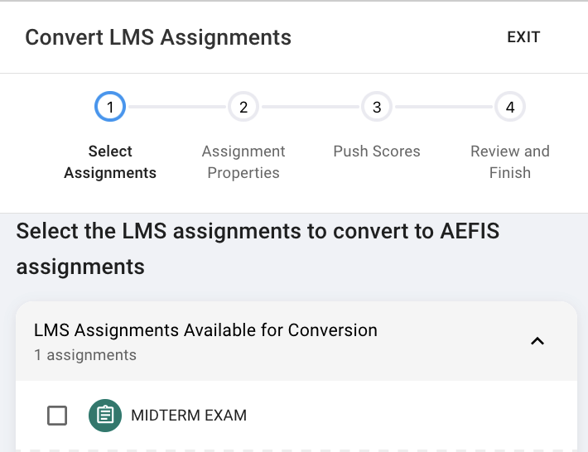Go to the Select Assignments step label

click(110, 162)
